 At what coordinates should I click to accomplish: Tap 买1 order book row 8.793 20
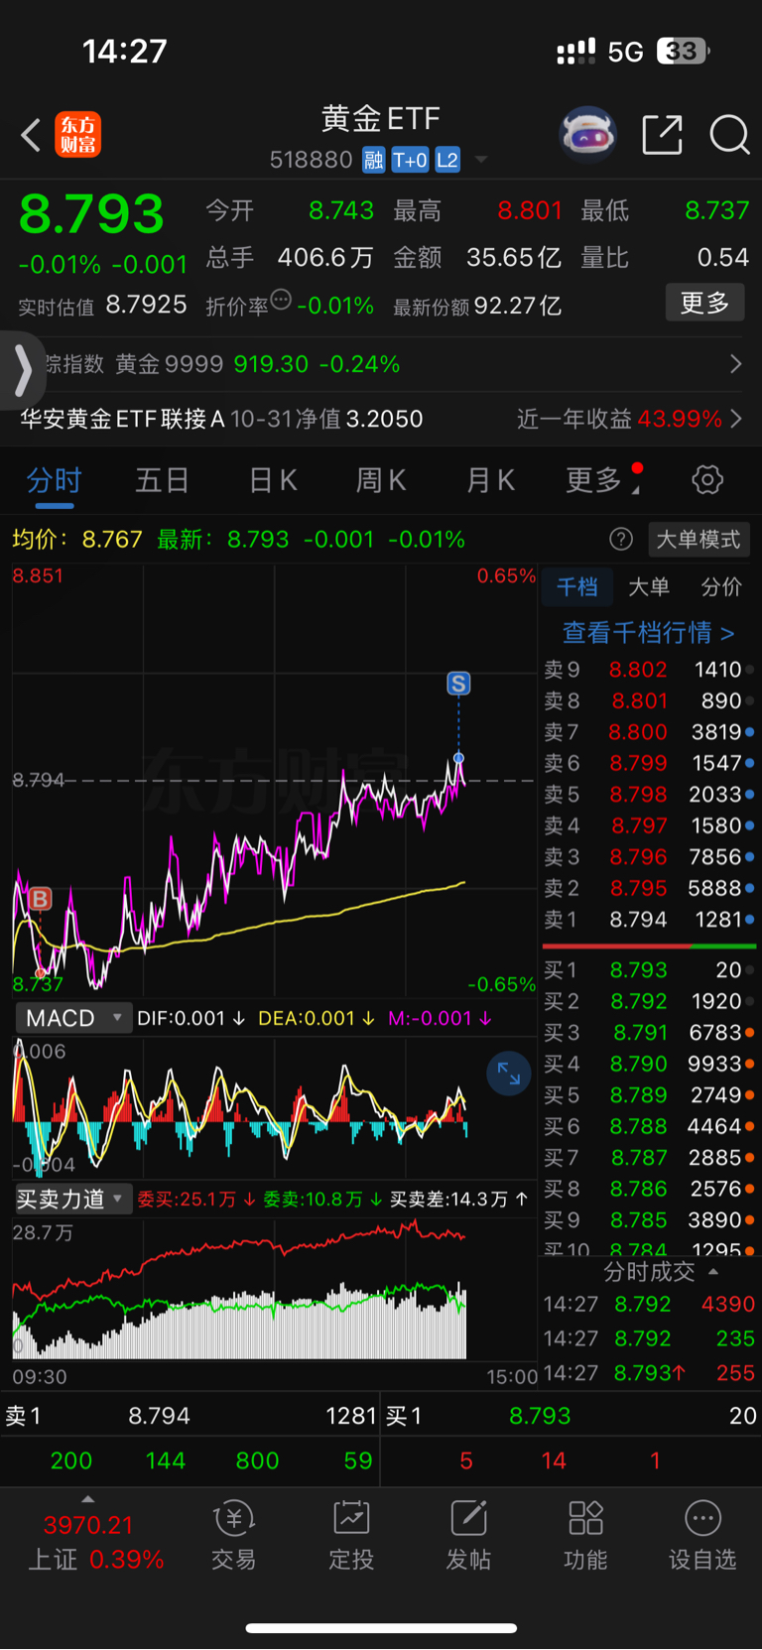pyautogui.click(x=649, y=970)
